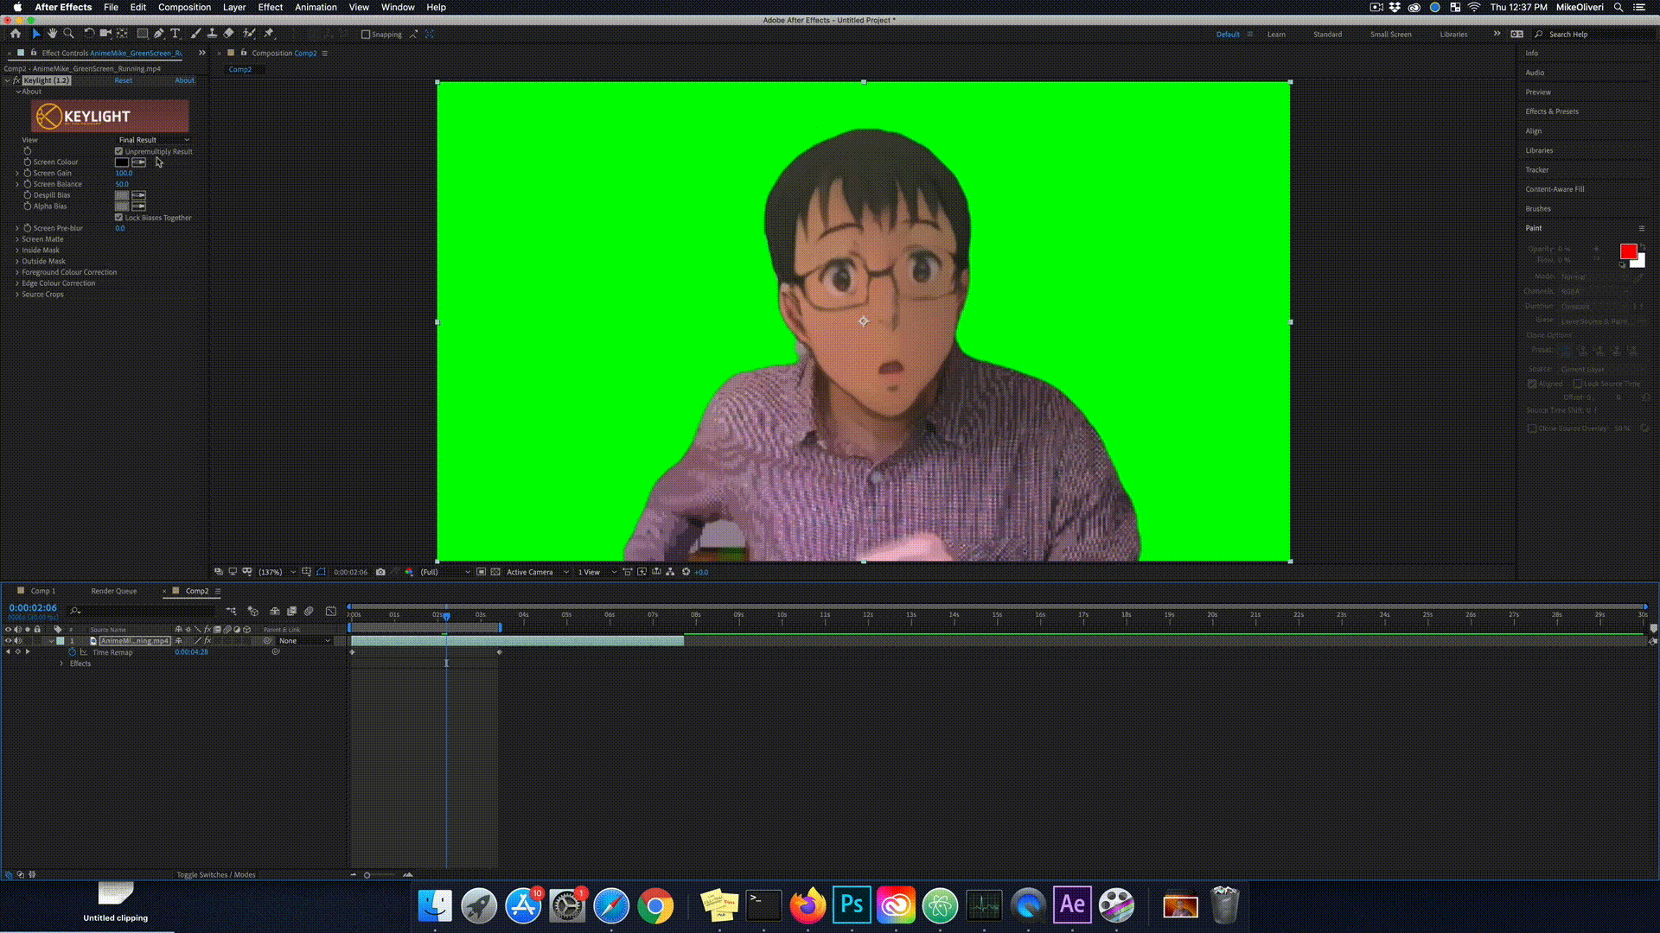Click the Screen Colour black swatch
The height and width of the screenshot is (933, 1660).
(122, 162)
